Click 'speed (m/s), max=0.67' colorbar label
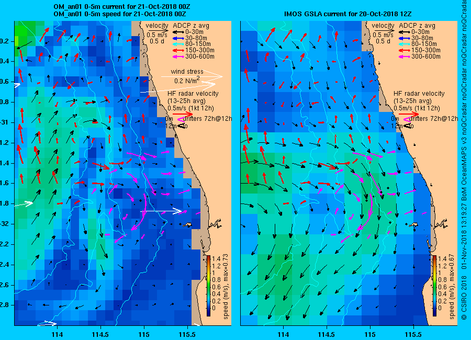 click(x=452, y=286)
